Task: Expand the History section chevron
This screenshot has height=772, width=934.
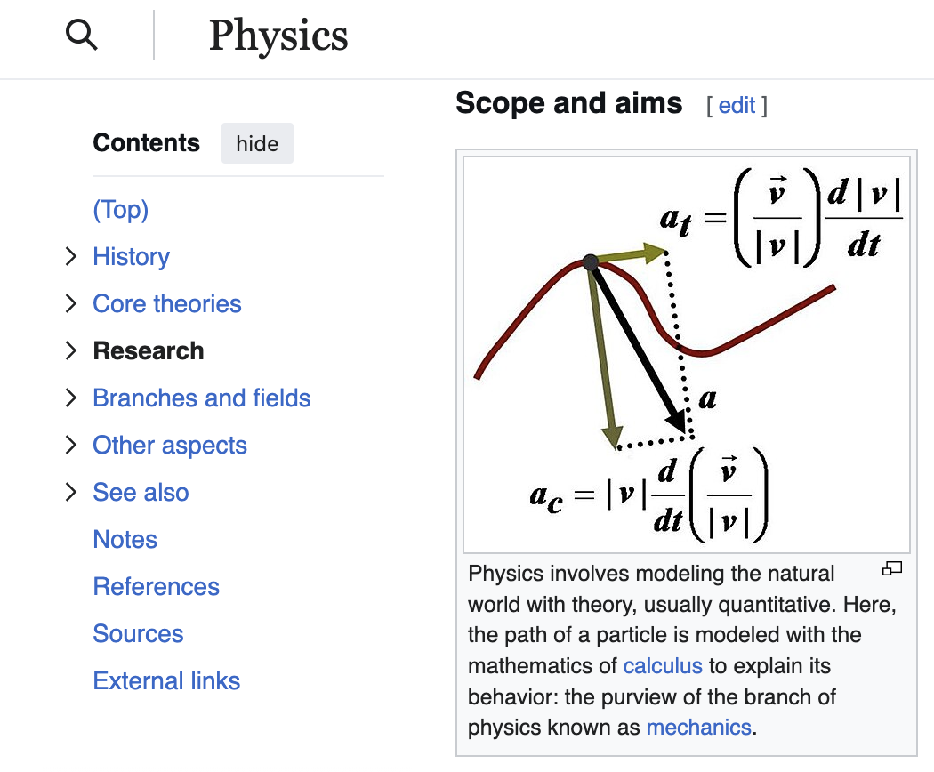Action: [x=71, y=256]
